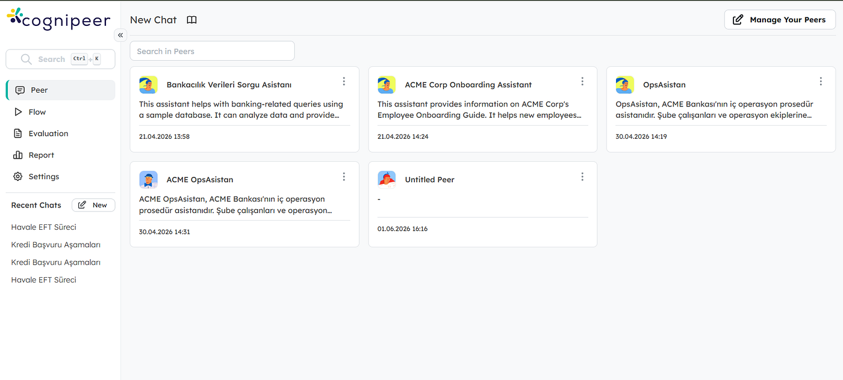This screenshot has height=380, width=843.
Task: Open three-dot menu on ACME OpsAsistan card
Action: 344,176
